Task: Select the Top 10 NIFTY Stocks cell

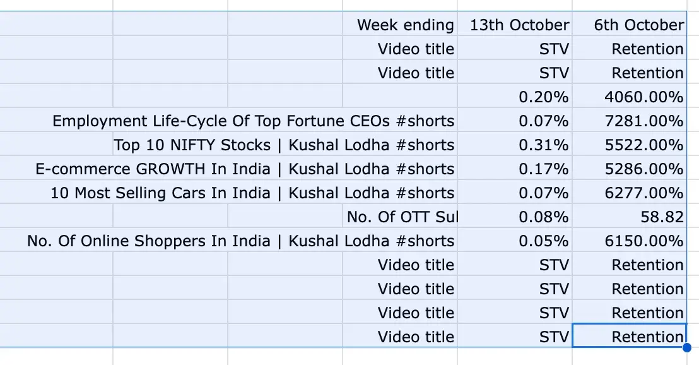Action: [284, 145]
